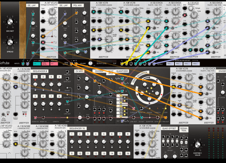Click the Pen Sequencer LENGTH display
Viewport: 226px width, 163px height.
[157, 108]
